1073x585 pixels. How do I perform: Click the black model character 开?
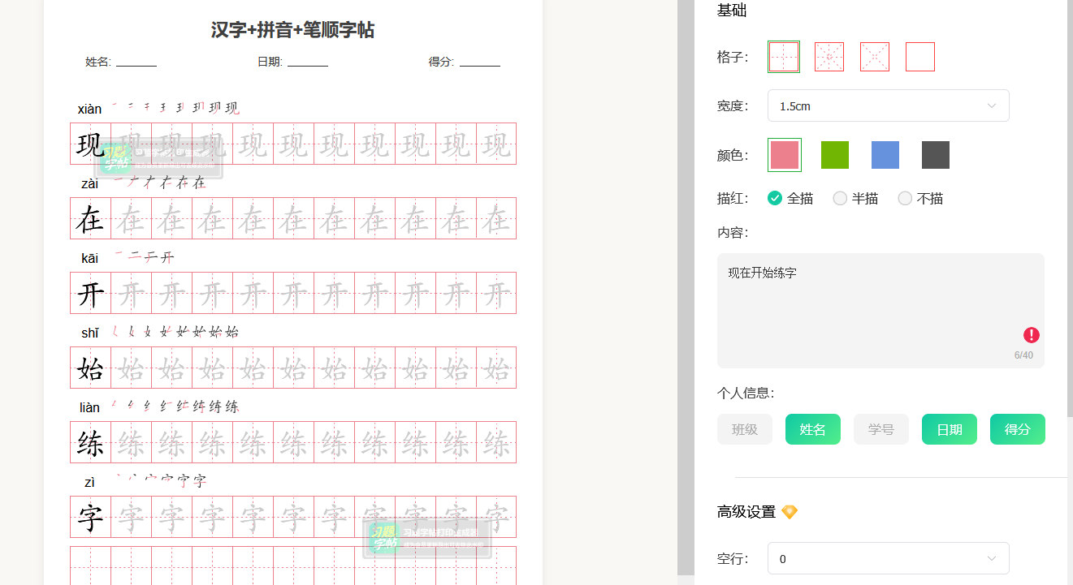[x=90, y=294]
